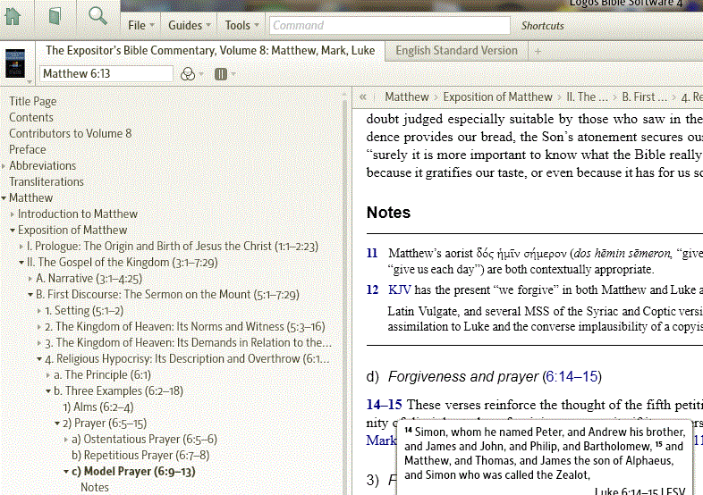The height and width of the screenshot is (495, 703).
Task: Click the 'B. First ...' breadcrumb
Action: click(x=644, y=96)
